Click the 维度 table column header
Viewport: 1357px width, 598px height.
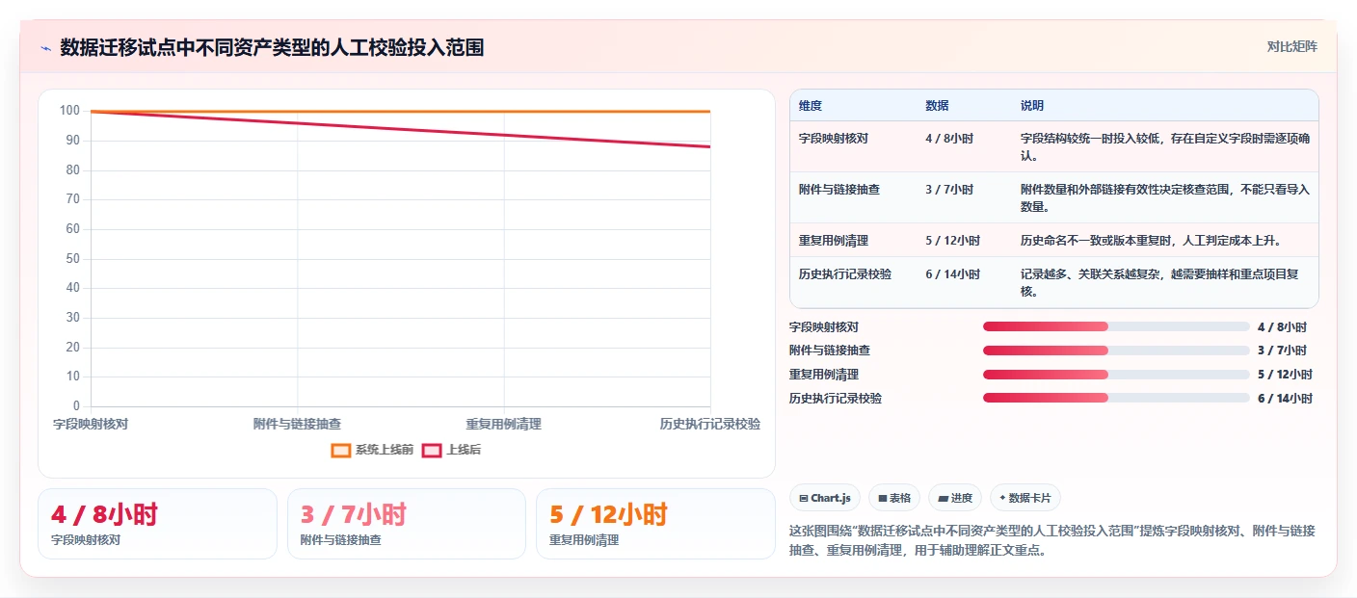point(811,106)
